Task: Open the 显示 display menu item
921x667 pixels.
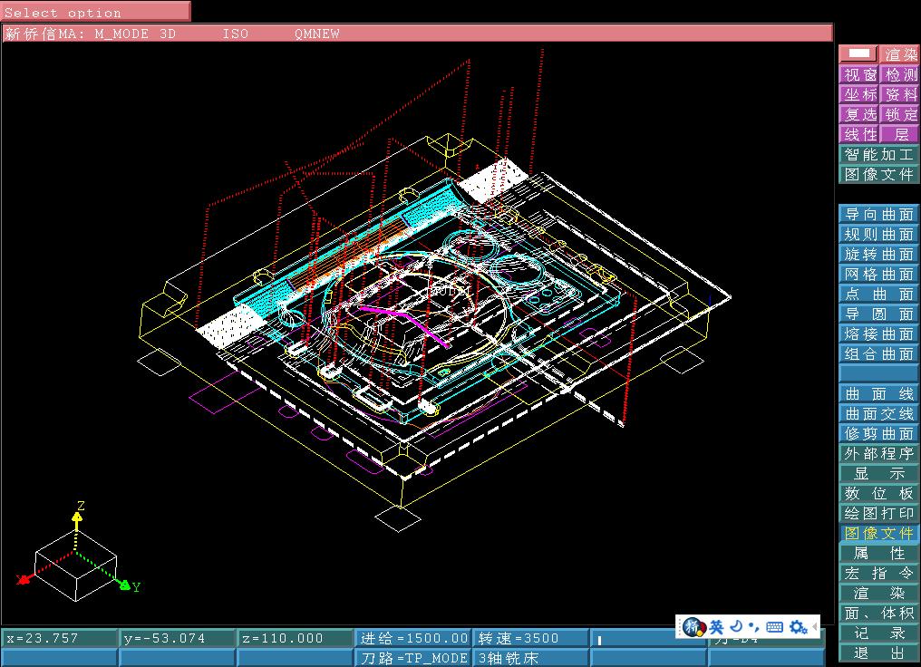Action: click(878, 474)
